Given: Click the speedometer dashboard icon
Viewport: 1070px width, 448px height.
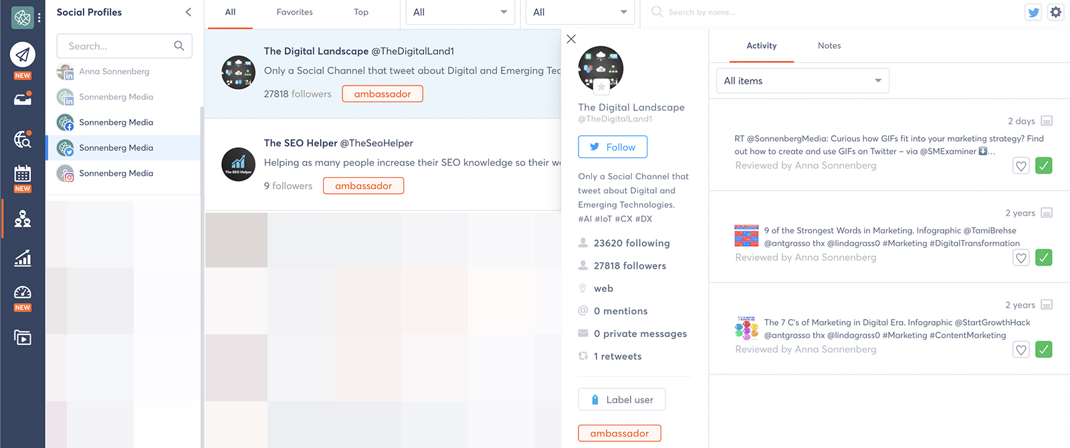Looking at the screenshot, I should [x=23, y=293].
